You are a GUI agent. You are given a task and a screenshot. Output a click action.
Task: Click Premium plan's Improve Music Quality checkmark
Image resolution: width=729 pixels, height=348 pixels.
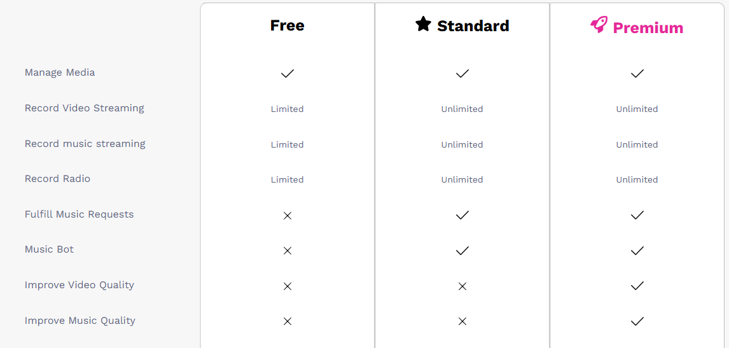point(637,321)
